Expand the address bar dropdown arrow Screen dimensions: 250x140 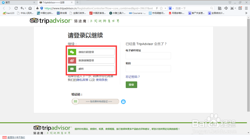165,8
